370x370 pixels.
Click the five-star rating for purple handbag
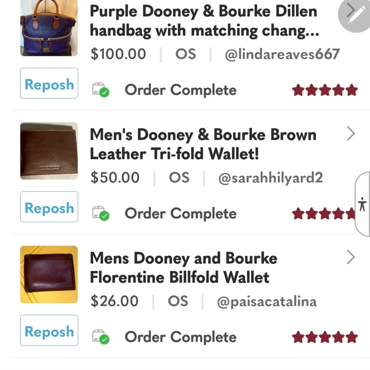[325, 90]
